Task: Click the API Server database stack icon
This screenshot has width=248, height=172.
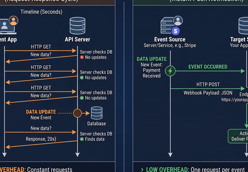Action: coord(77,26)
